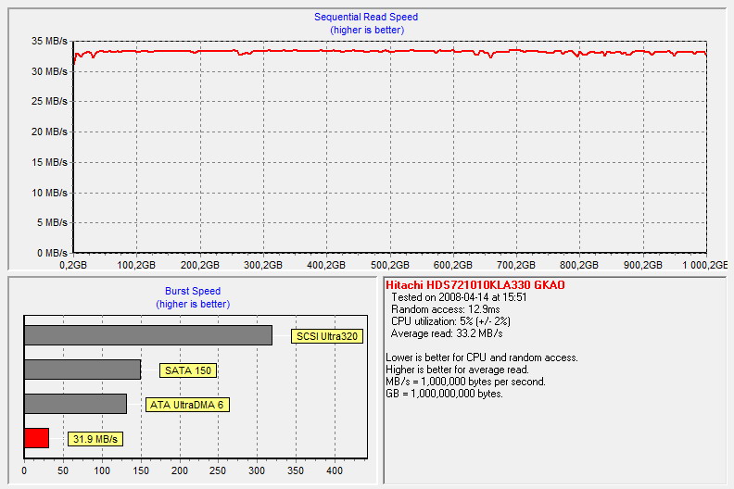The width and height of the screenshot is (734, 489).
Task: Click the 0,2GB axis label
Action: point(73,265)
